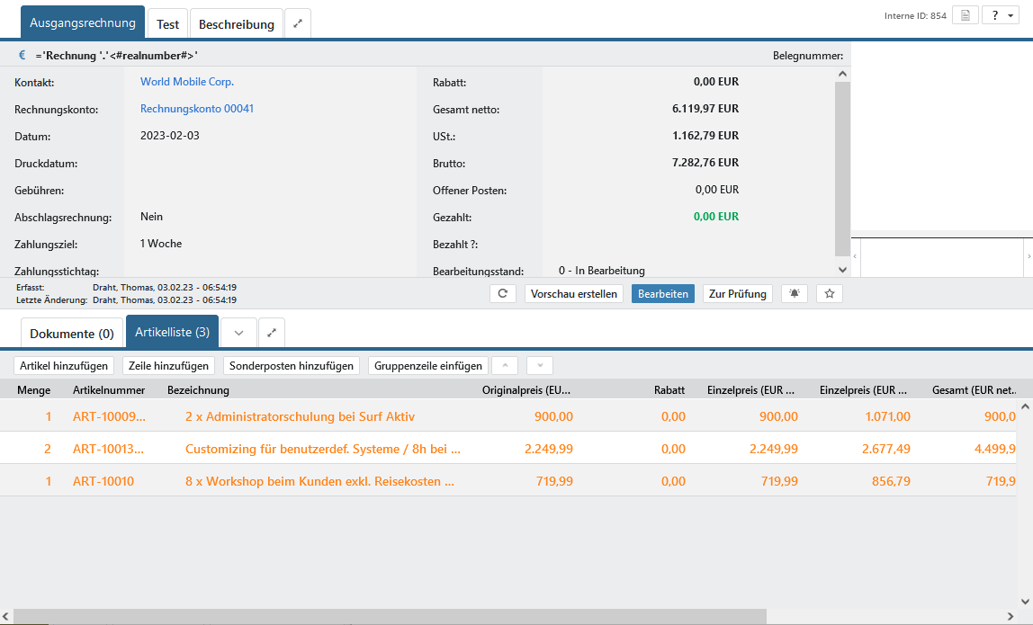Open the Dokumente (0) tab

tap(72, 334)
